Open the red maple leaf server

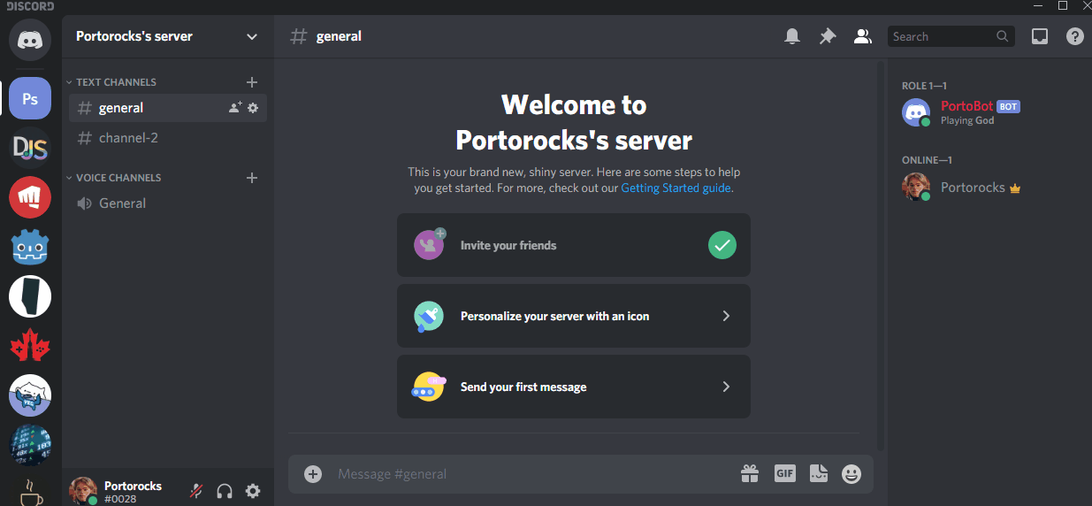pyautogui.click(x=30, y=346)
